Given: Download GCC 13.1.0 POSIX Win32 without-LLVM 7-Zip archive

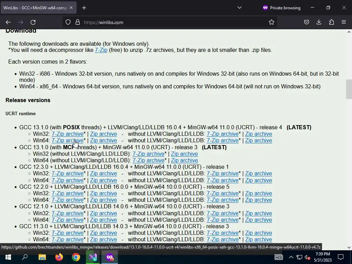Looking at the screenshot, I should click(222, 134).
